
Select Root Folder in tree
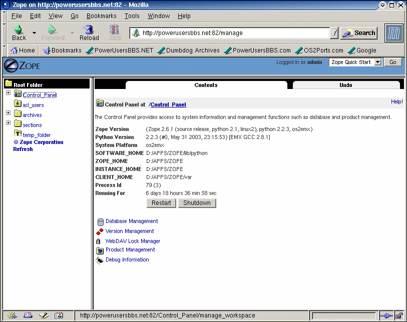coord(28,85)
